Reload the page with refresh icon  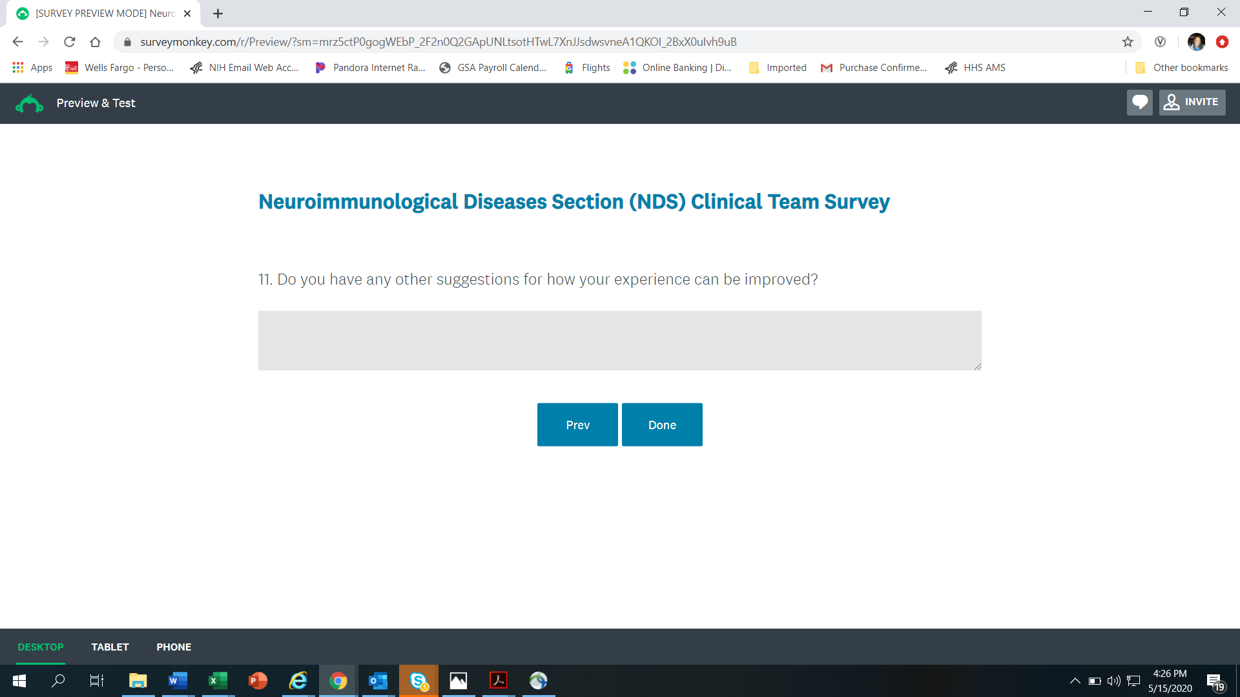click(70, 42)
